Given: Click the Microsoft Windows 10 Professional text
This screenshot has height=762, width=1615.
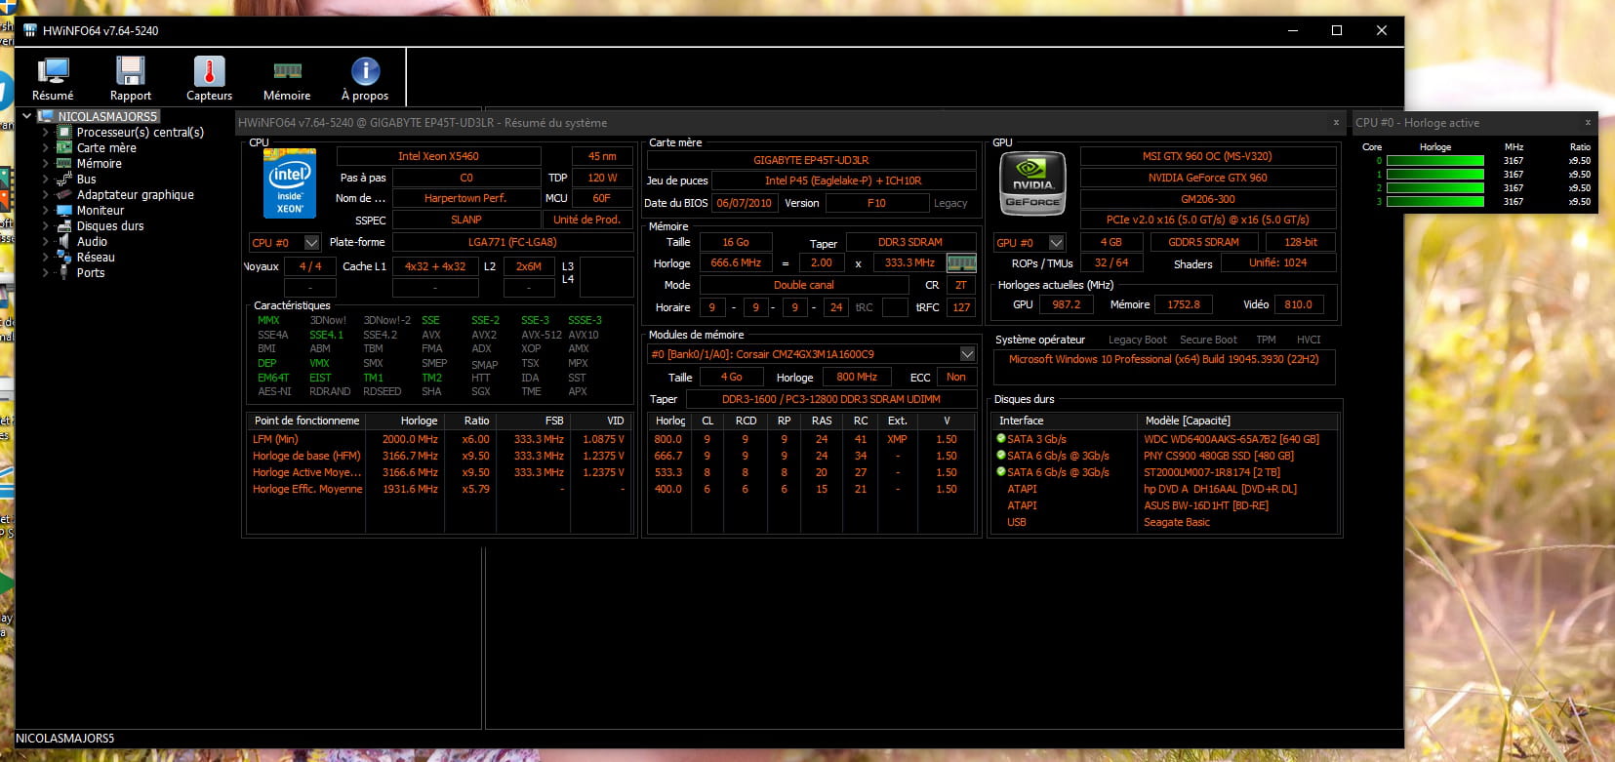Looking at the screenshot, I should pos(1163,359).
